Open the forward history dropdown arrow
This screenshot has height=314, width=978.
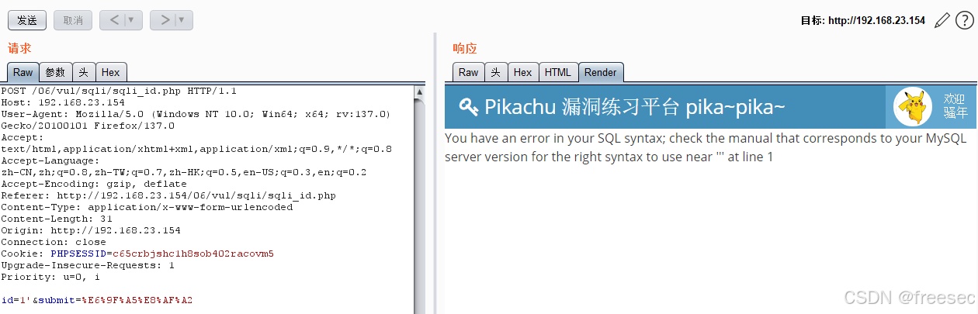[183, 20]
